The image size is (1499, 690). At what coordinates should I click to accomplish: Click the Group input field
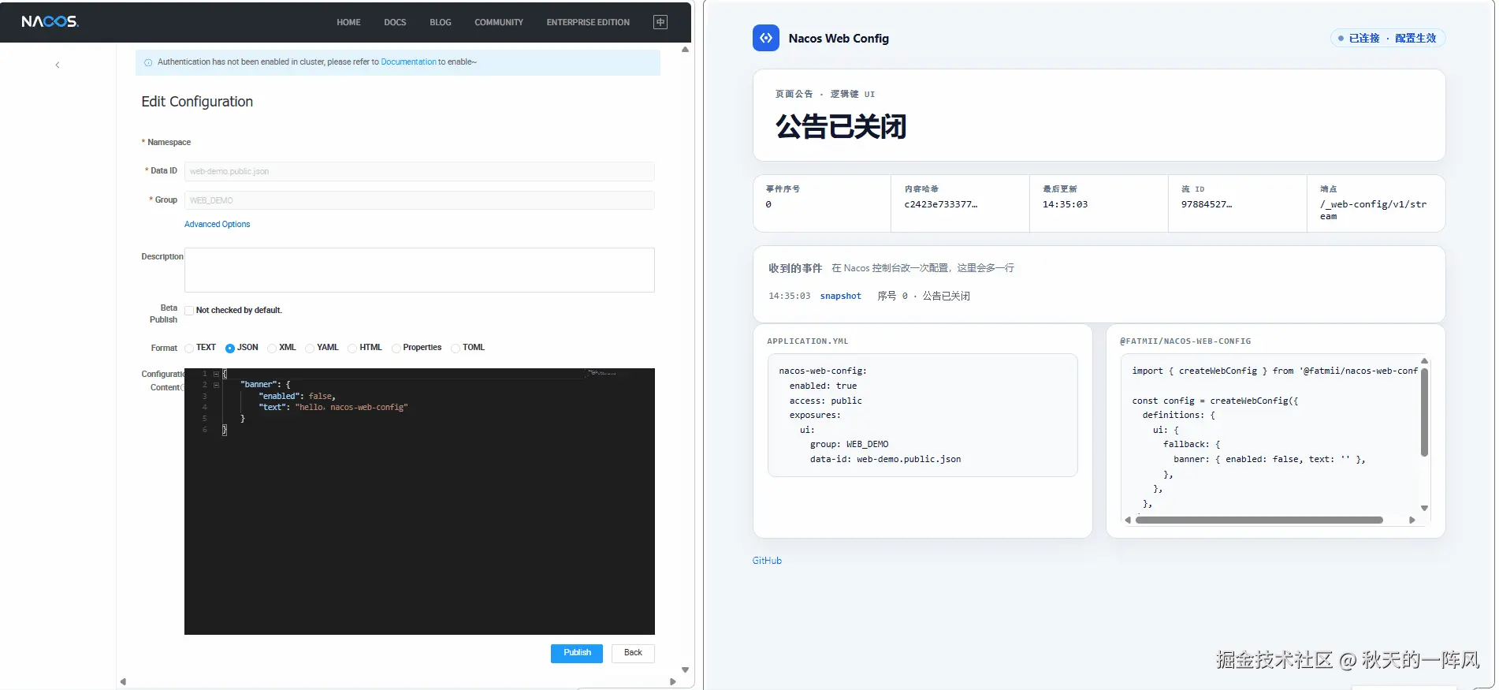point(419,200)
